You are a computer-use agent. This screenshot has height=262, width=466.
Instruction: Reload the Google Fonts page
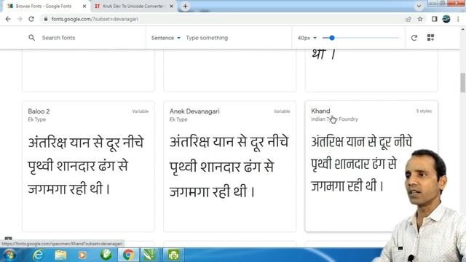click(x=31, y=19)
